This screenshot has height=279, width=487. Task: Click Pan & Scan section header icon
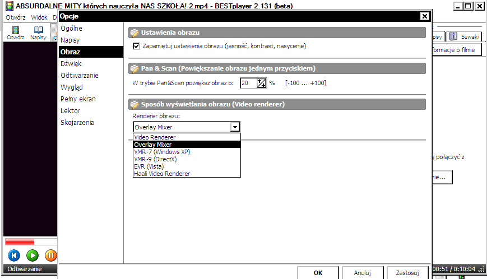tap(134, 68)
